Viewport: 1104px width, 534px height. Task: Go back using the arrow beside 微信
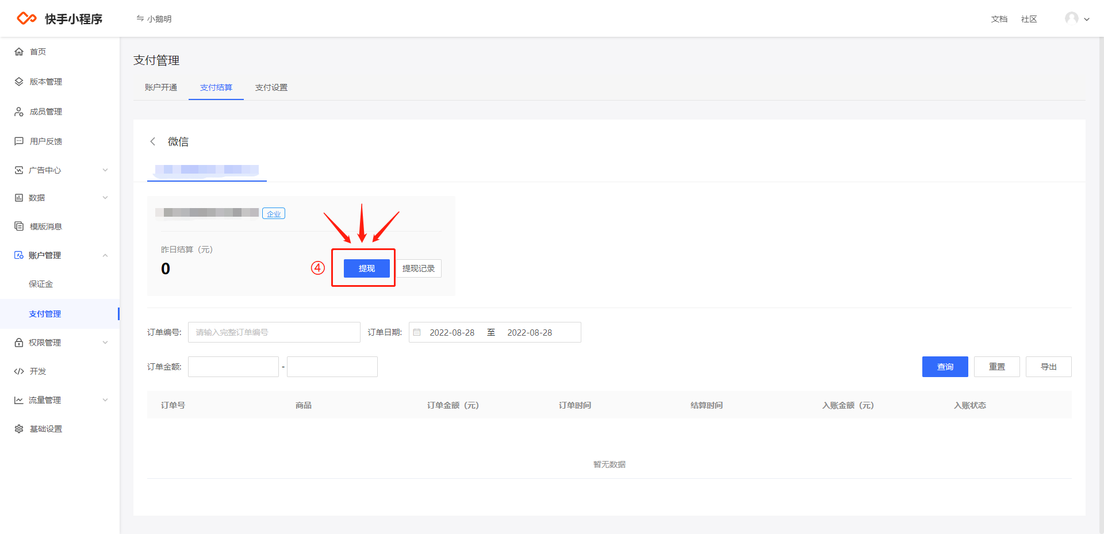coord(153,141)
